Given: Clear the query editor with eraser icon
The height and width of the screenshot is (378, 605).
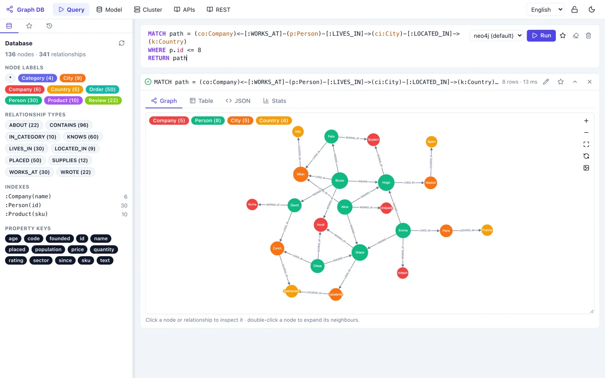Looking at the screenshot, I should click(x=576, y=36).
